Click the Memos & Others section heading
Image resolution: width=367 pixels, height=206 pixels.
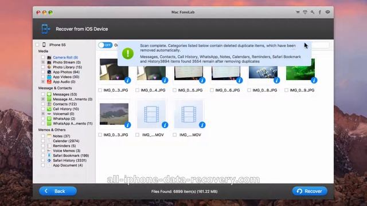coord(52,130)
